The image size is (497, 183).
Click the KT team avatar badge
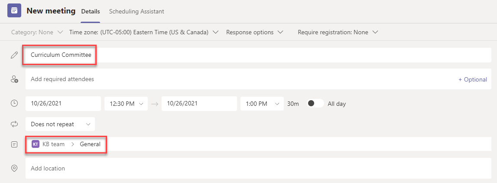point(36,144)
